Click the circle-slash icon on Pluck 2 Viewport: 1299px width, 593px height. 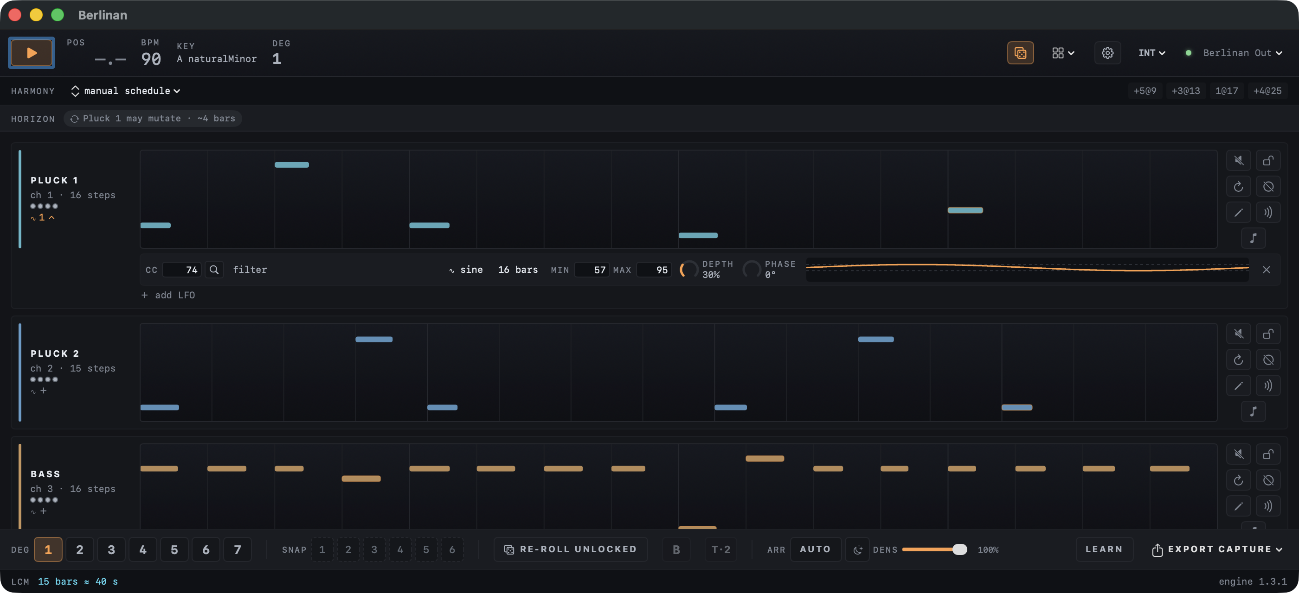click(1268, 360)
